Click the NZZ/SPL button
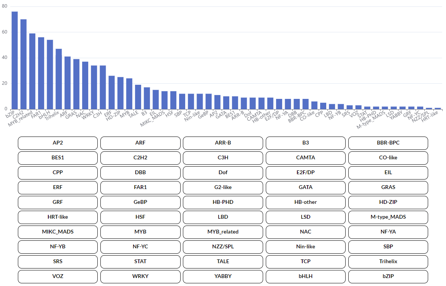446x286 pixels. tap(223, 246)
